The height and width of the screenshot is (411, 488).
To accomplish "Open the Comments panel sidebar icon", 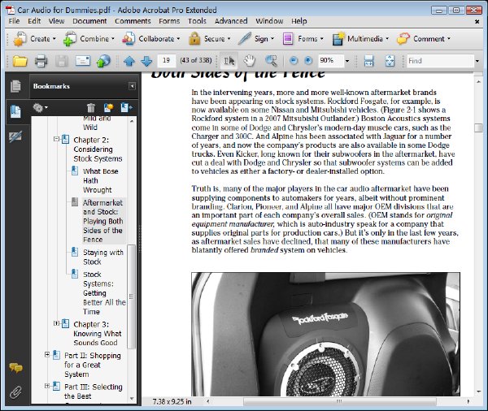I will [x=15, y=368].
